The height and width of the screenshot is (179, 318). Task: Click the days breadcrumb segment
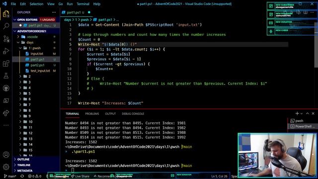click(68, 20)
